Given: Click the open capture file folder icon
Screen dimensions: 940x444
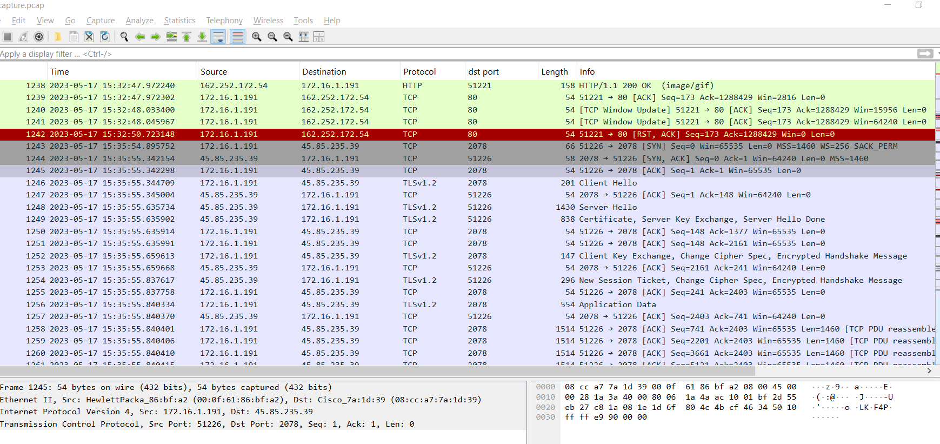Looking at the screenshot, I should tap(57, 37).
